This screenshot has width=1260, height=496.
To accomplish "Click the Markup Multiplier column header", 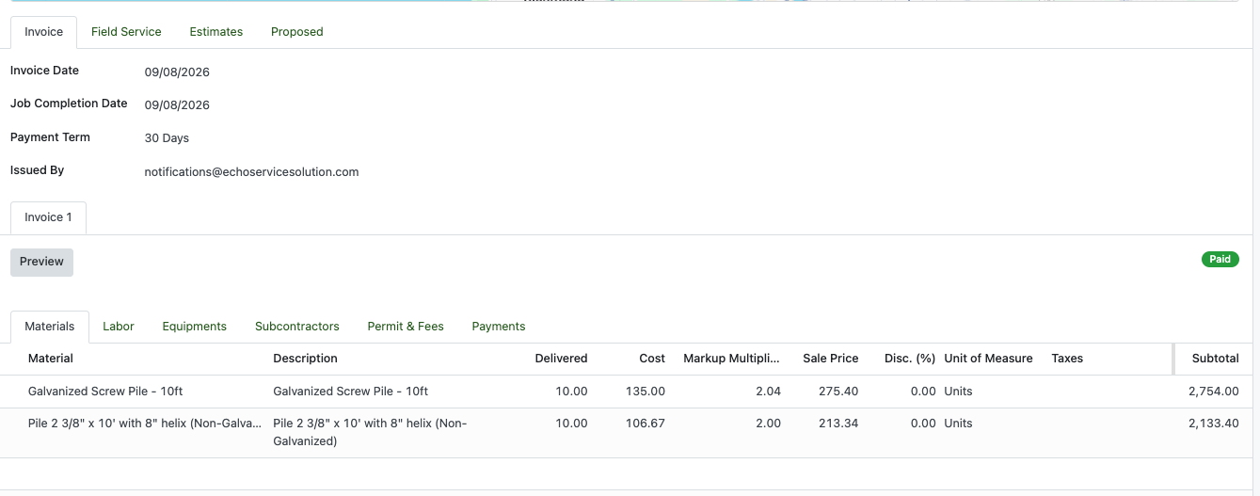I will point(732,359).
